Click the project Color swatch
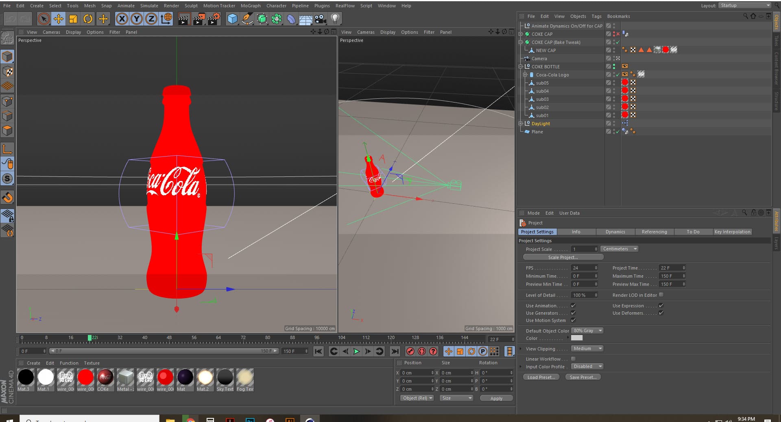This screenshot has width=781, height=422. [x=577, y=338]
